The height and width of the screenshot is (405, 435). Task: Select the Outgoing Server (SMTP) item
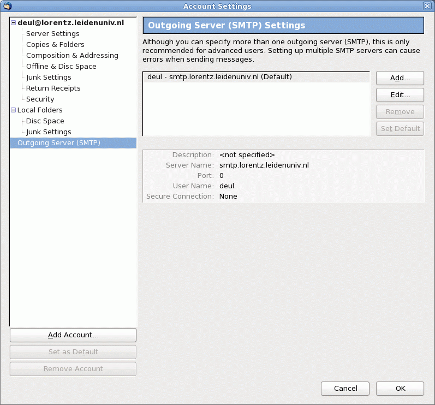click(x=59, y=143)
